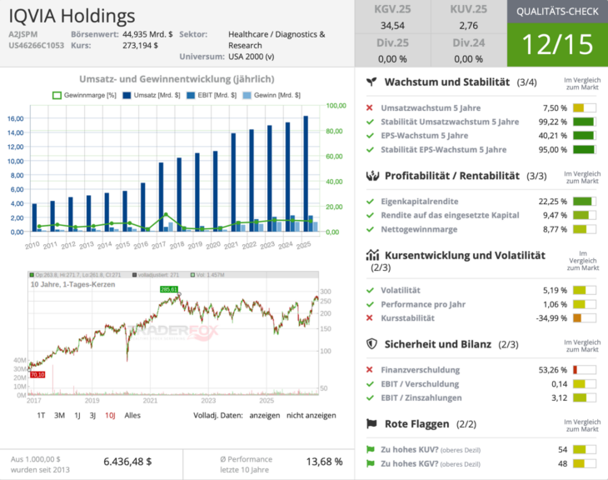Click the 12/15 quality score box

click(x=557, y=45)
